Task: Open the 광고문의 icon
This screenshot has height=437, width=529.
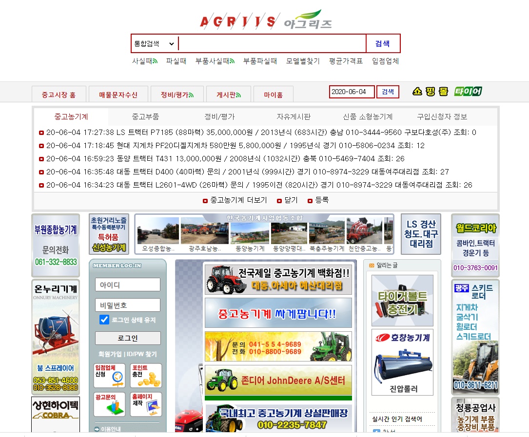Action: (109, 404)
